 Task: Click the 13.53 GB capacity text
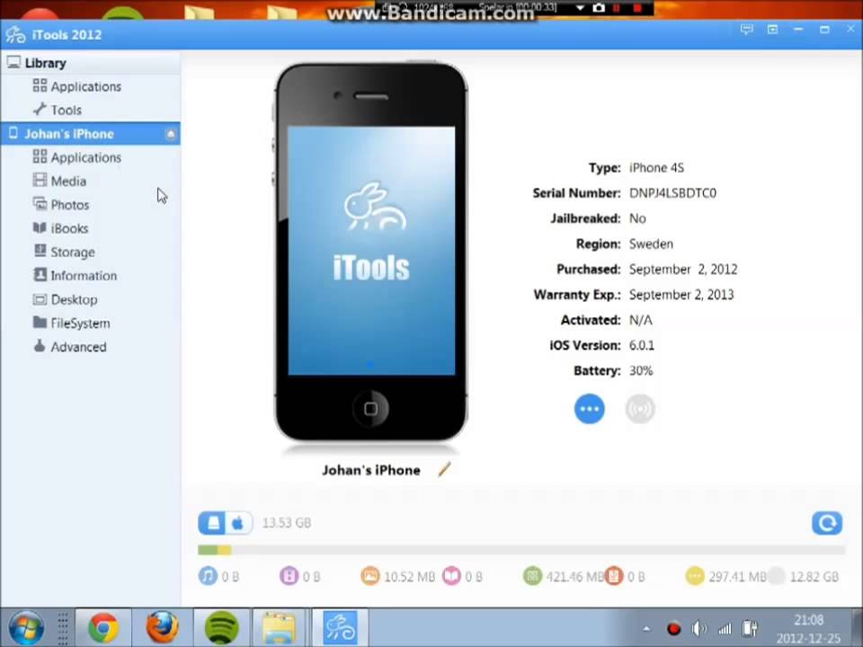tap(287, 523)
